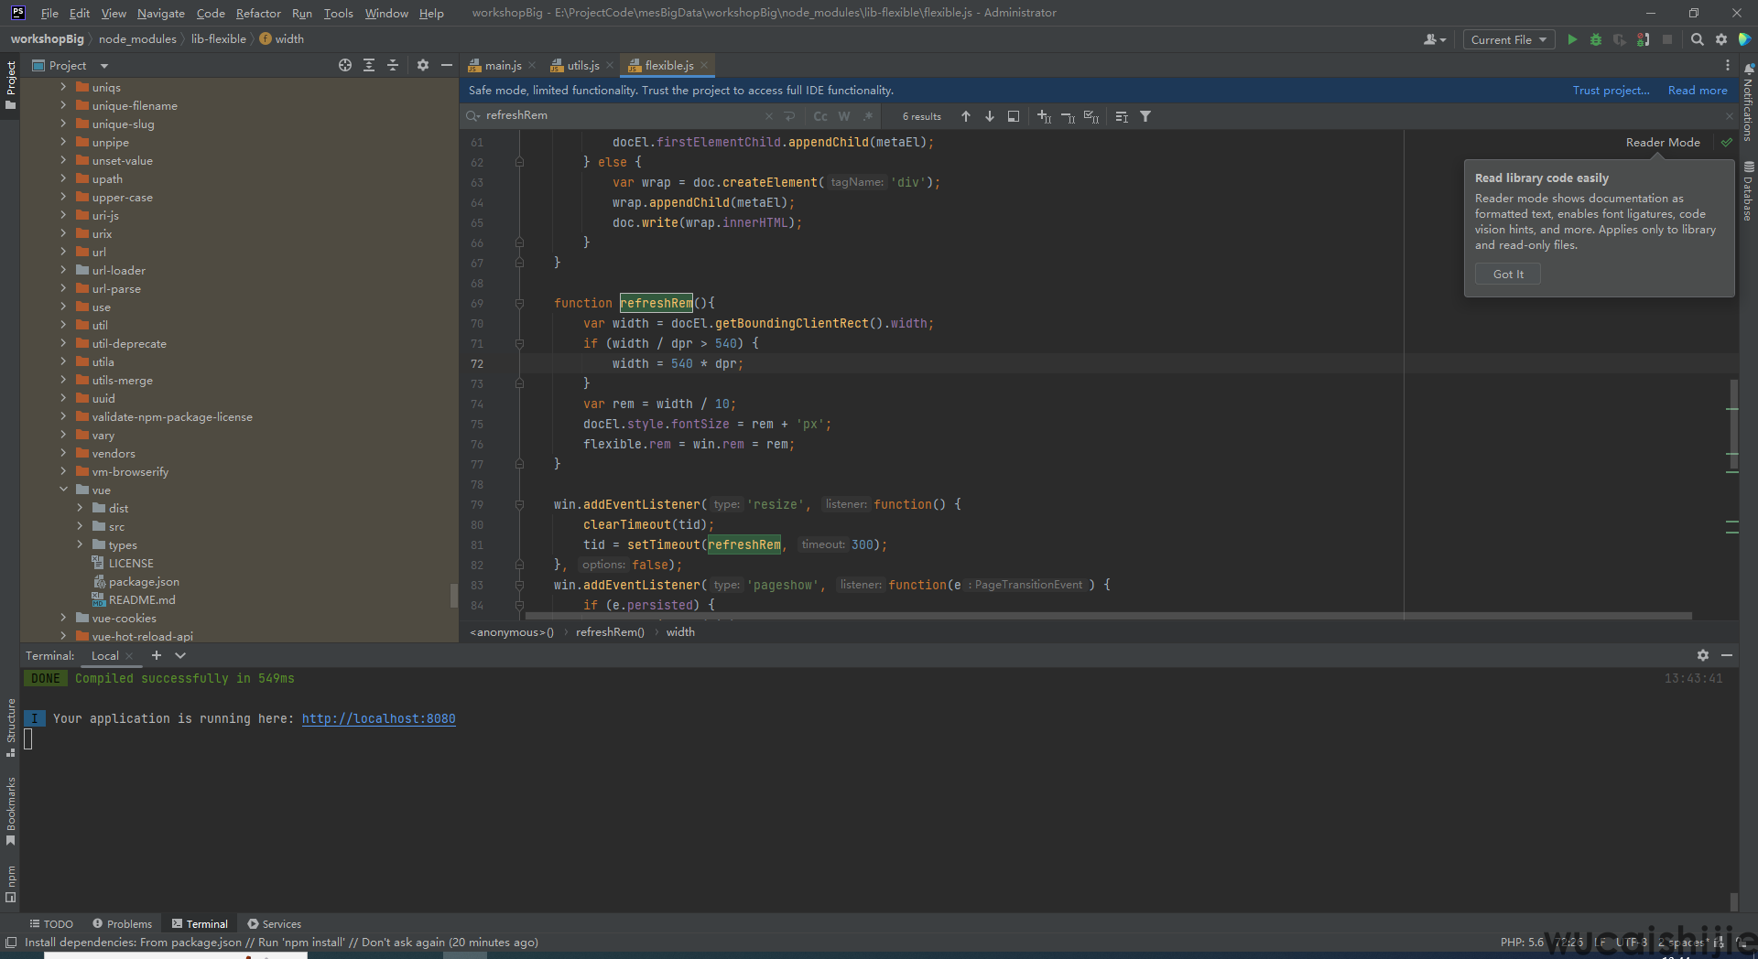Toggle Words (W) option in search bar
The height and width of the screenshot is (959, 1758).
[844, 116]
